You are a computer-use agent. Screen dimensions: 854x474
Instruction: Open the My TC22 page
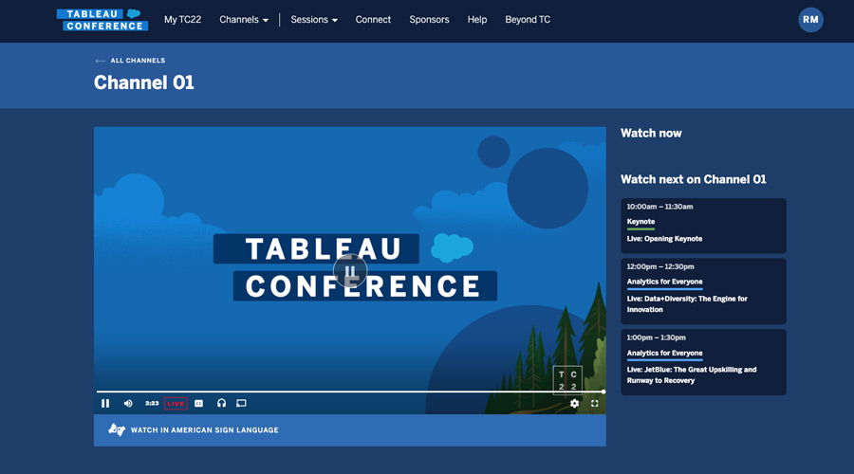click(x=182, y=20)
